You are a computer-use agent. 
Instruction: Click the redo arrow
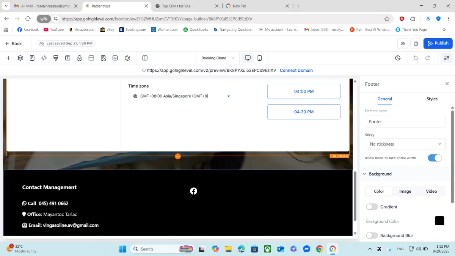point(428,58)
